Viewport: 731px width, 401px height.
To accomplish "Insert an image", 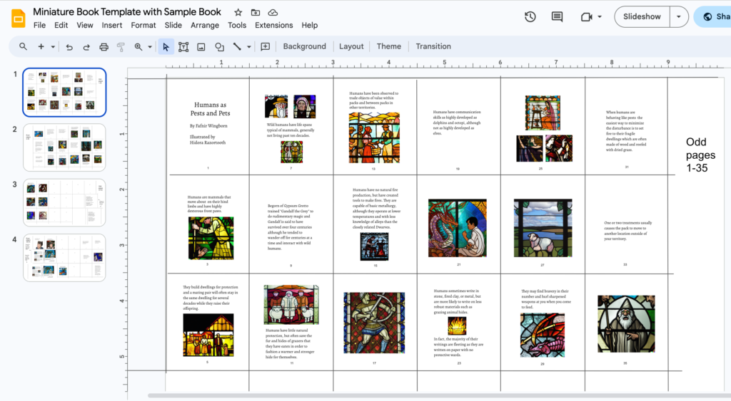I will point(201,46).
